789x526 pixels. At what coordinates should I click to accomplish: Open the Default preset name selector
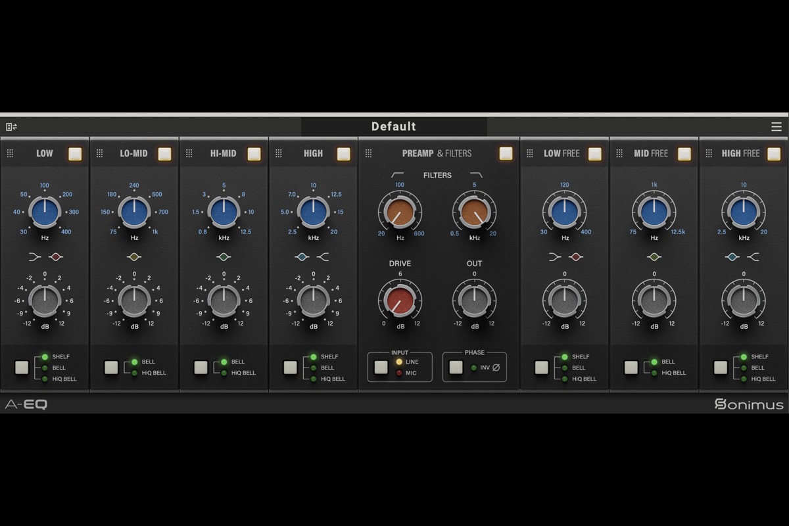394,127
